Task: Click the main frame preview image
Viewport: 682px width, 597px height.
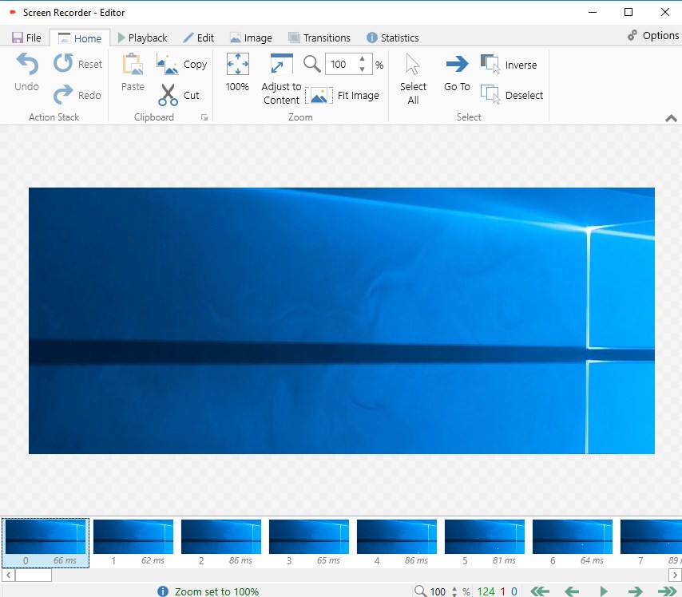Action: pyautogui.click(x=342, y=321)
